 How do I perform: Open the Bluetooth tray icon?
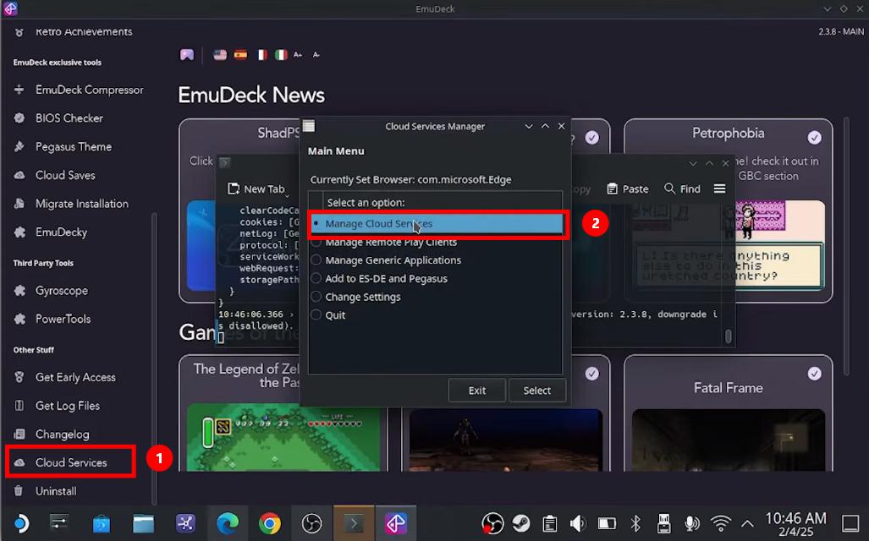pos(635,523)
